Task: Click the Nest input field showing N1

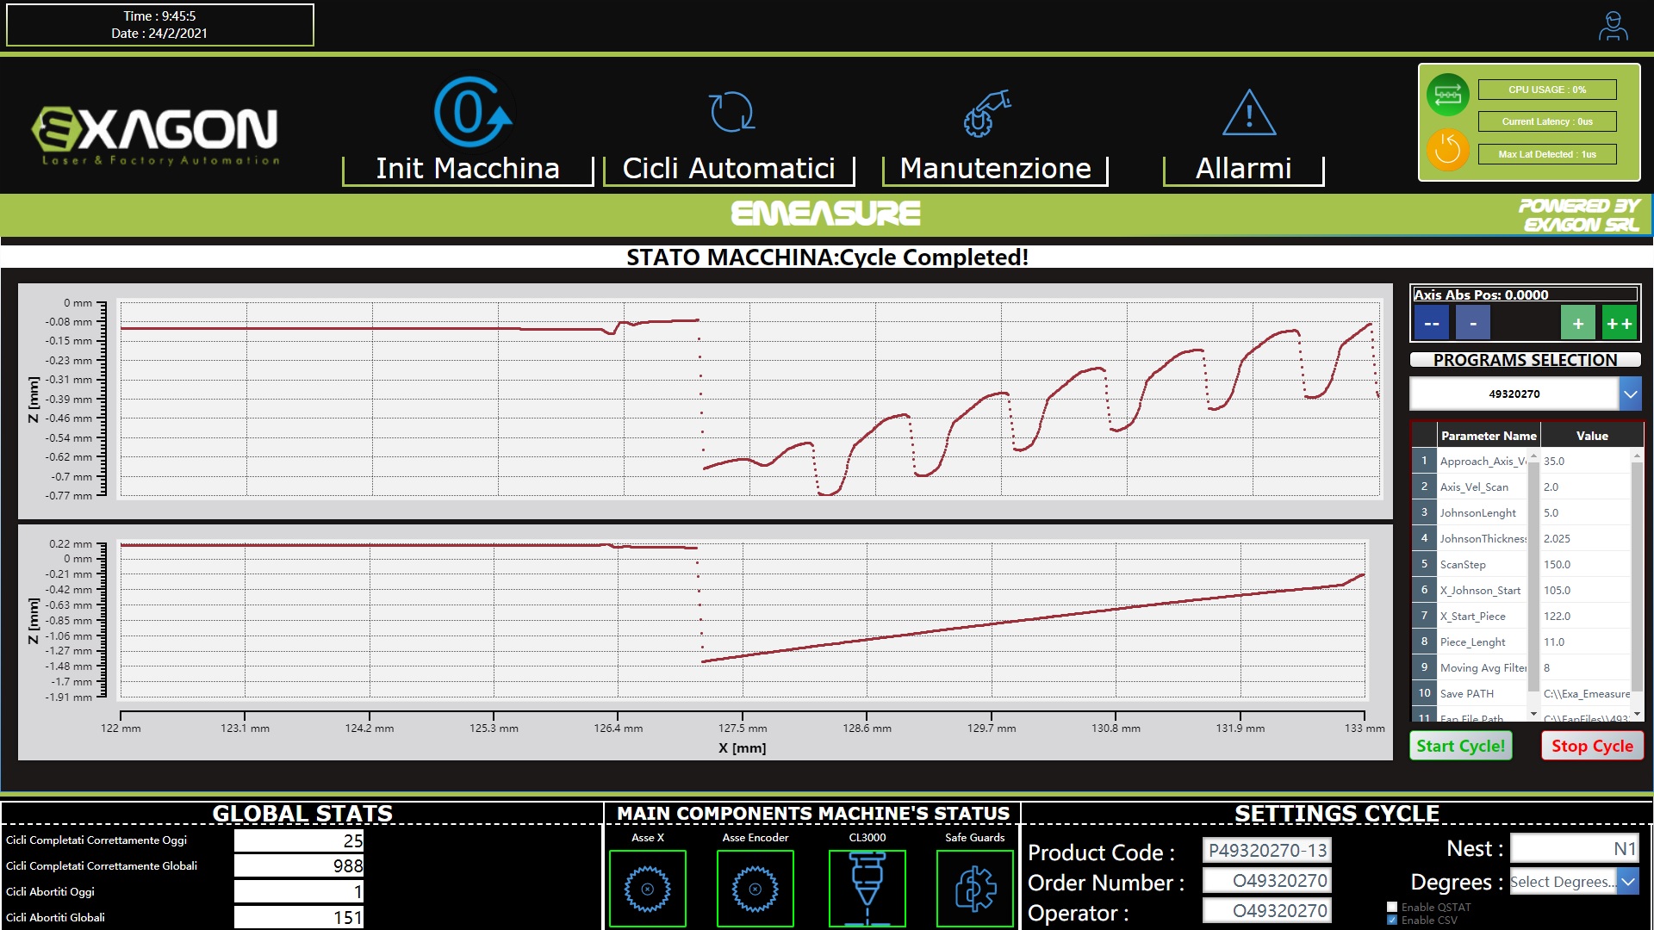Action: [x=1575, y=848]
